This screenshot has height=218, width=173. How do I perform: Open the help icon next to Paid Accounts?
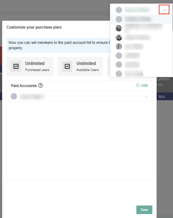click(41, 85)
